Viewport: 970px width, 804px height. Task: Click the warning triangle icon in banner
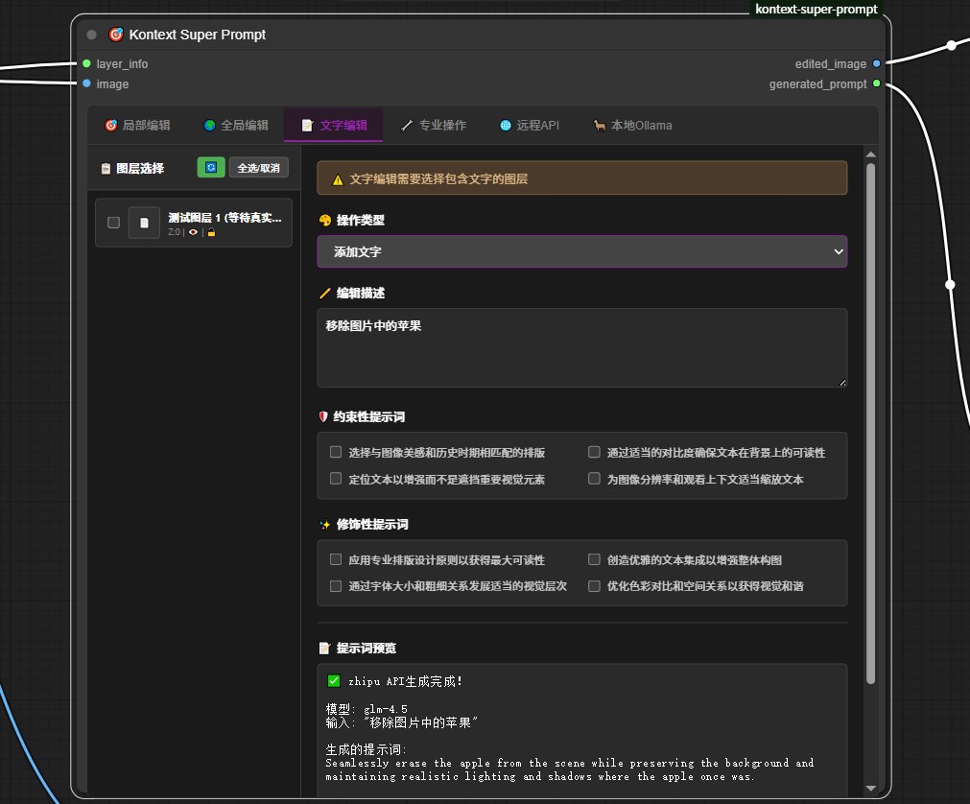pyautogui.click(x=338, y=180)
